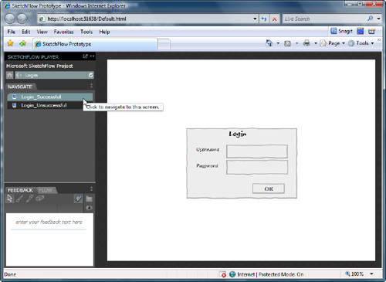The width and height of the screenshot is (386, 282).
Task: Switch to the Flow tab
Action: pos(46,190)
